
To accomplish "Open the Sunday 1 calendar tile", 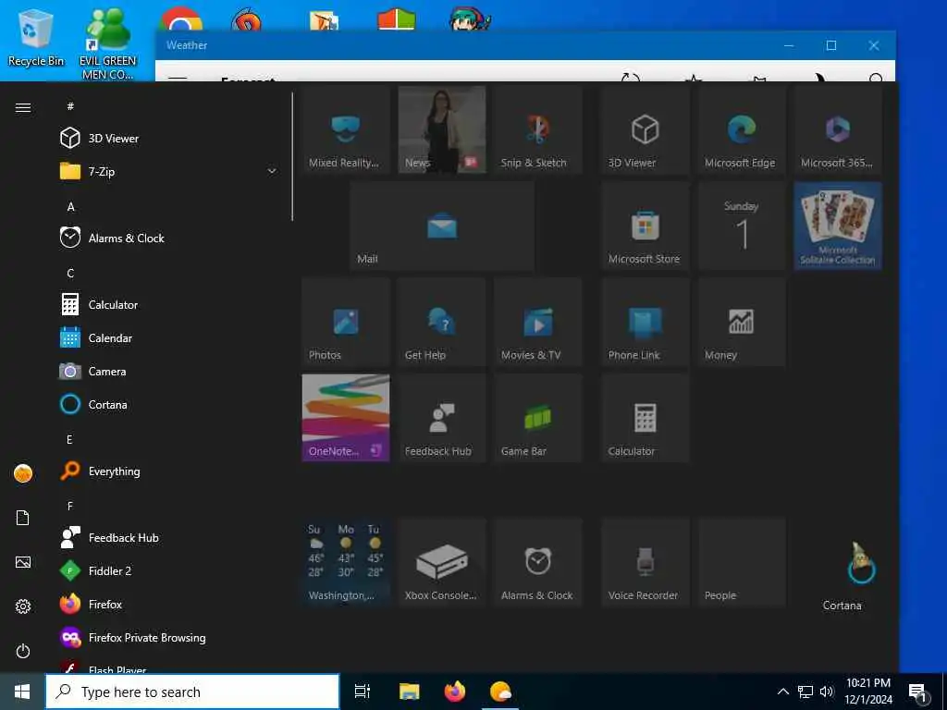I will pyautogui.click(x=741, y=226).
